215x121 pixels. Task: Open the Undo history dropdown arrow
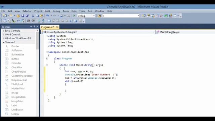tap(51, 16)
